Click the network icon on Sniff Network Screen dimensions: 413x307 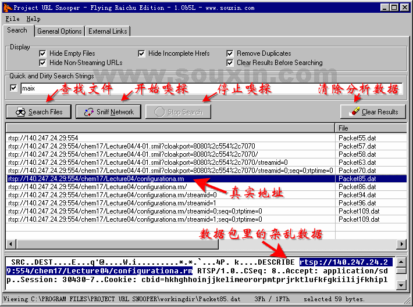[x=89, y=112]
